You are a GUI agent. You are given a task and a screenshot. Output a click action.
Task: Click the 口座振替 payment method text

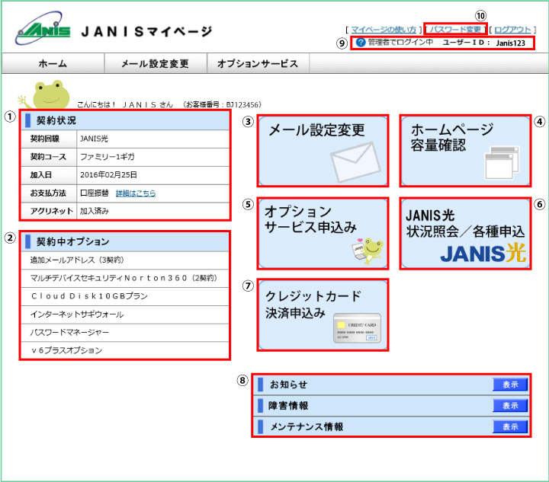[95, 193]
